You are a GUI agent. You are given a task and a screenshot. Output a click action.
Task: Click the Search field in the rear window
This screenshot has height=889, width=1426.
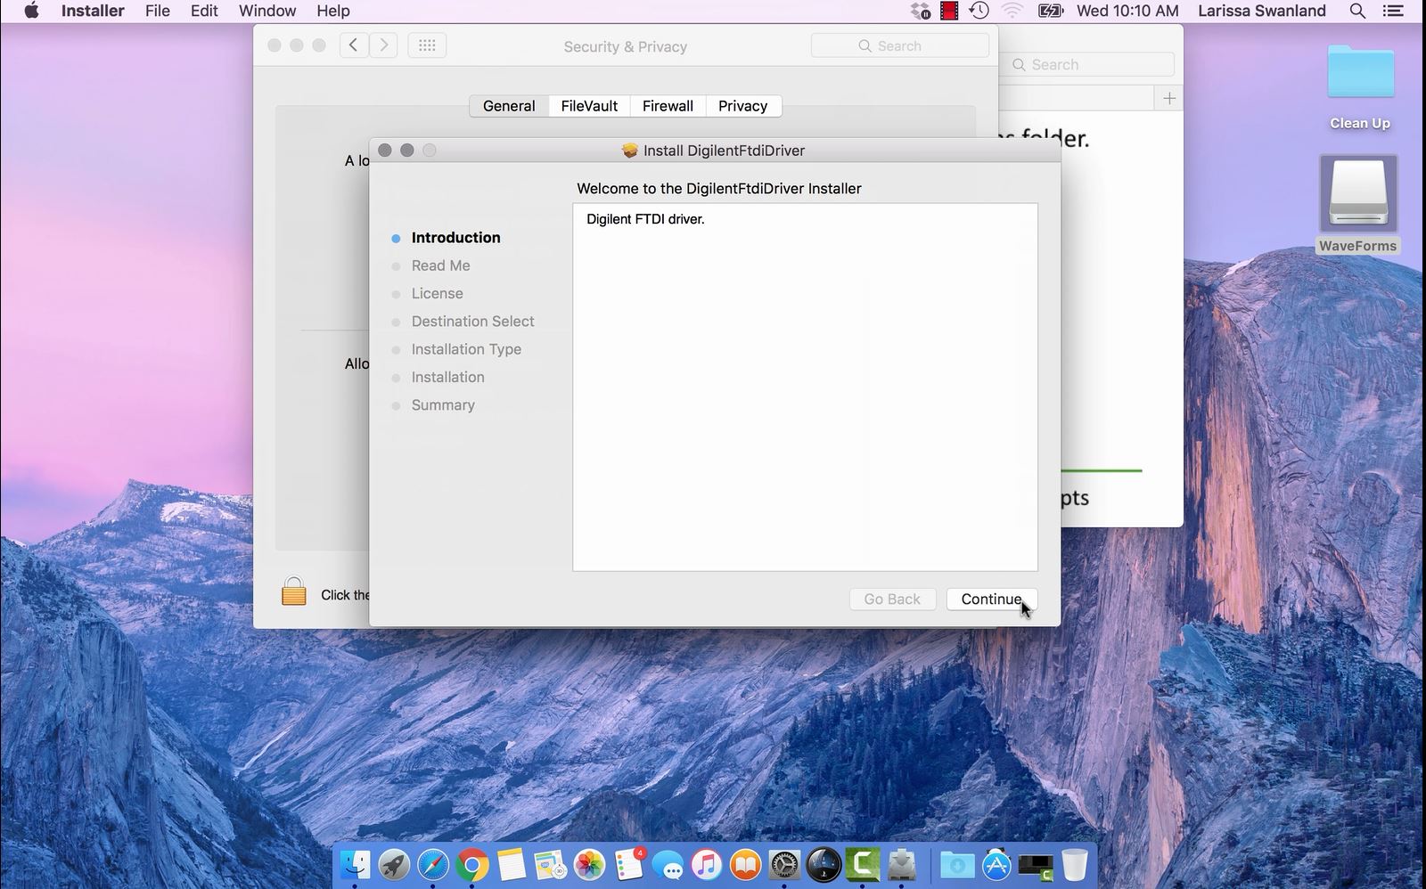[x=1089, y=65]
